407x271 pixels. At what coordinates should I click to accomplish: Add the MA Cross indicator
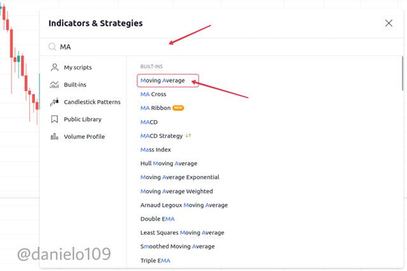point(153,94)
